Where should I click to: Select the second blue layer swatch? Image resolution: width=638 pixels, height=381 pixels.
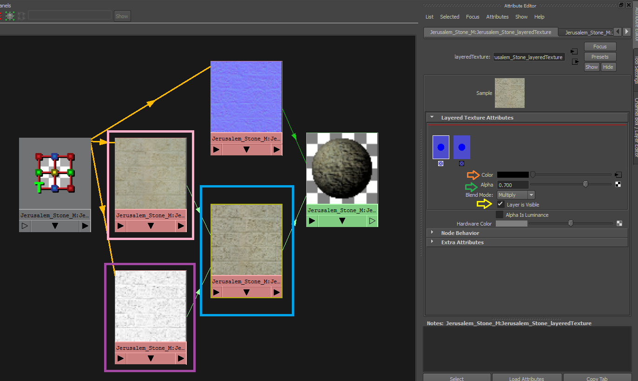(x=461, y=147)
